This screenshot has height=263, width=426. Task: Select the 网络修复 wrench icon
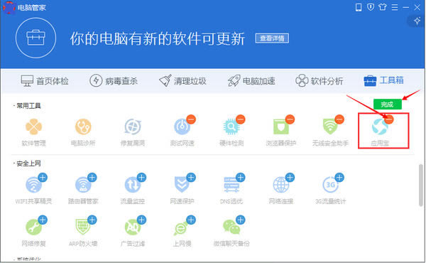pyautogui.click(x=33, y=227)
